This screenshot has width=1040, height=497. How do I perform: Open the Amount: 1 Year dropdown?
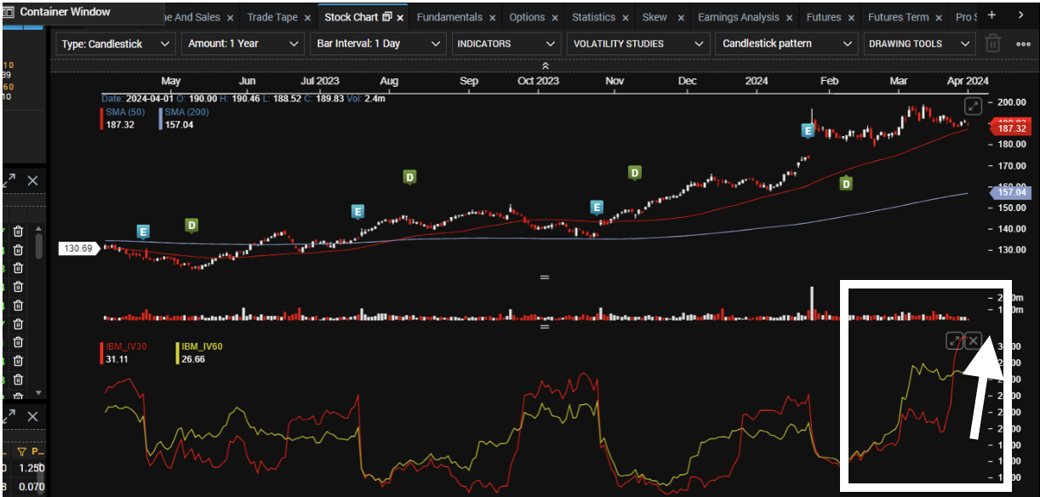coord(243,43)
